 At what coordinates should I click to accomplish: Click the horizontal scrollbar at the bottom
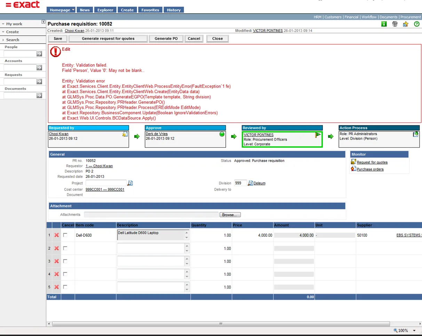point(221,323)
